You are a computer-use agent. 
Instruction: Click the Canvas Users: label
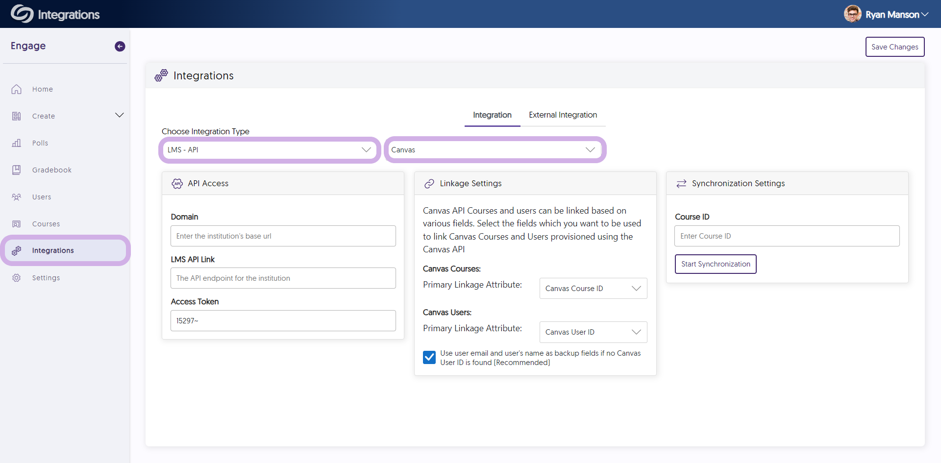(447, 313)
